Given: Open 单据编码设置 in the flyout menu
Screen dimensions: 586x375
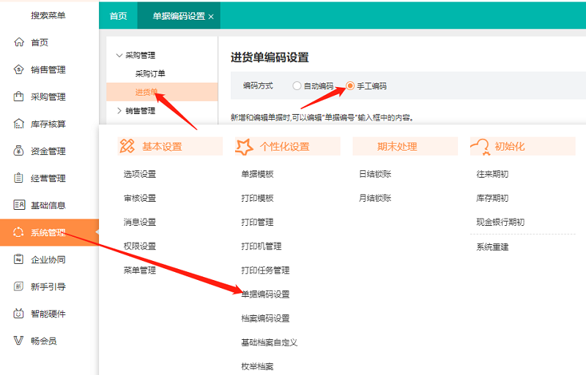Looking at the screenshot, I should click(265, 294).
